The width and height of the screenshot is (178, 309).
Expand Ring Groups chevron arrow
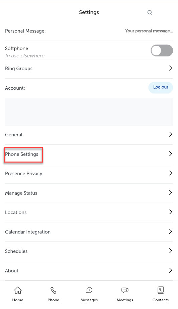[171, 68]
